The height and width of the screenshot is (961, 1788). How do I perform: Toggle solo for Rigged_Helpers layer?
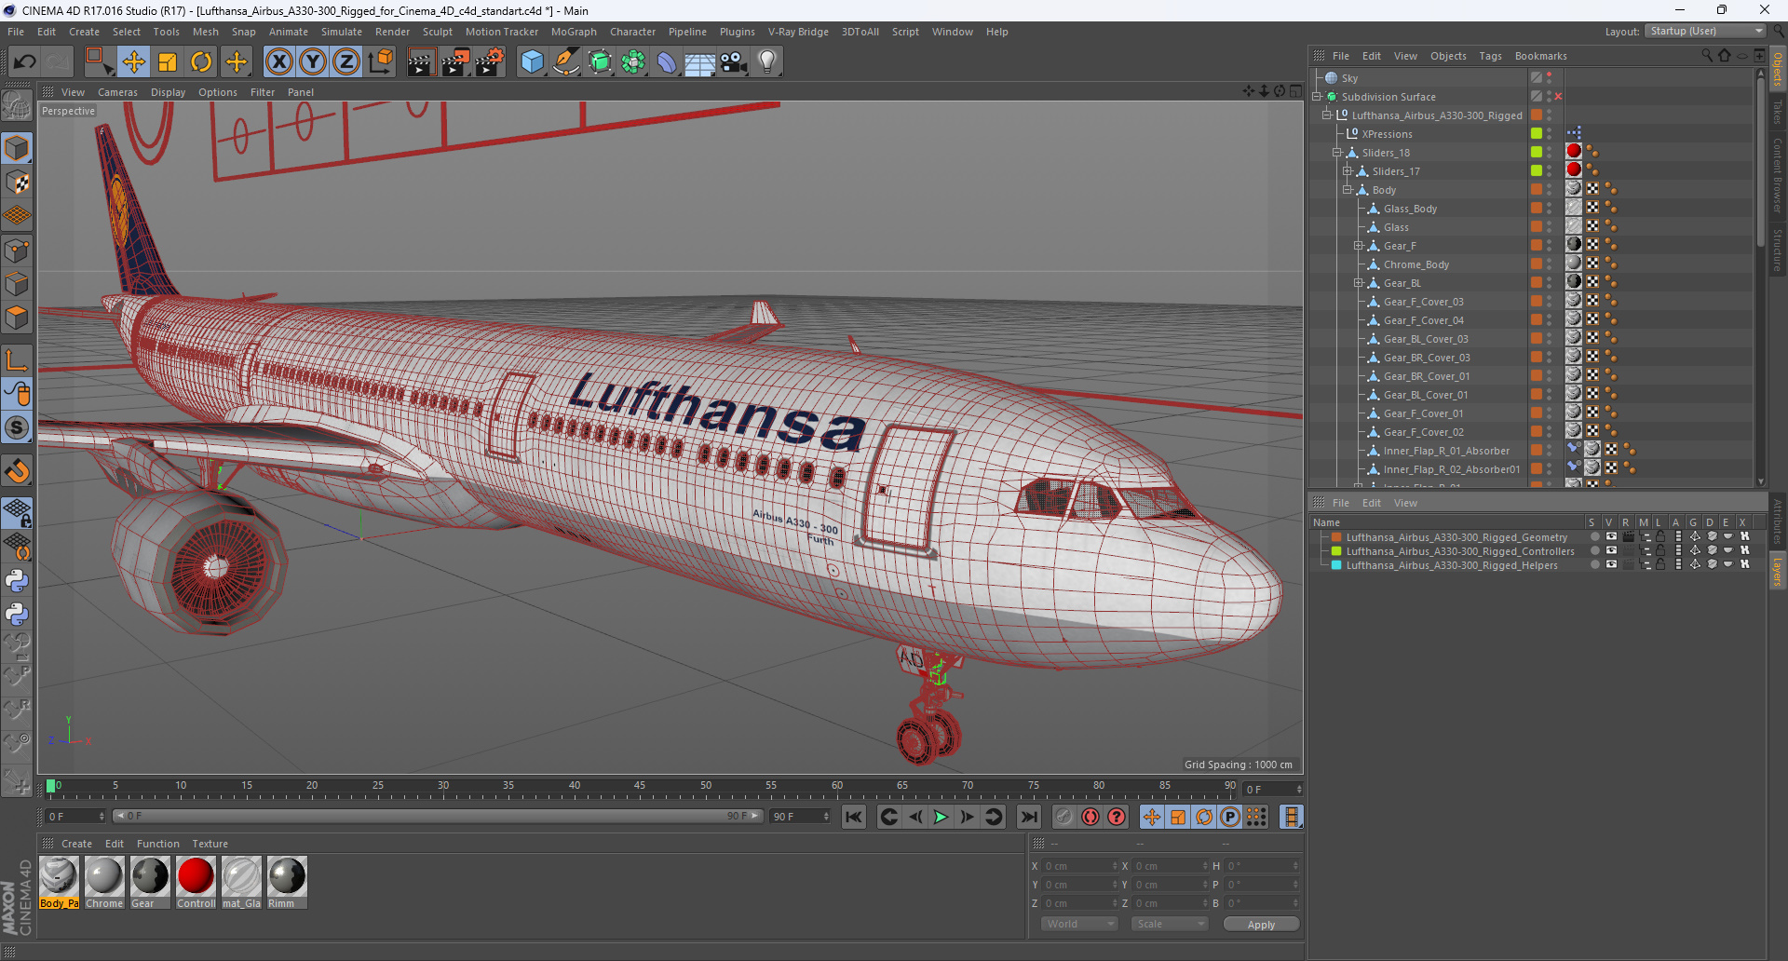point(1594,565)
